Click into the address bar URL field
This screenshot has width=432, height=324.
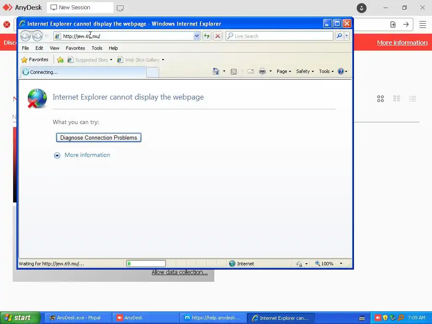[x=127, y=36]
